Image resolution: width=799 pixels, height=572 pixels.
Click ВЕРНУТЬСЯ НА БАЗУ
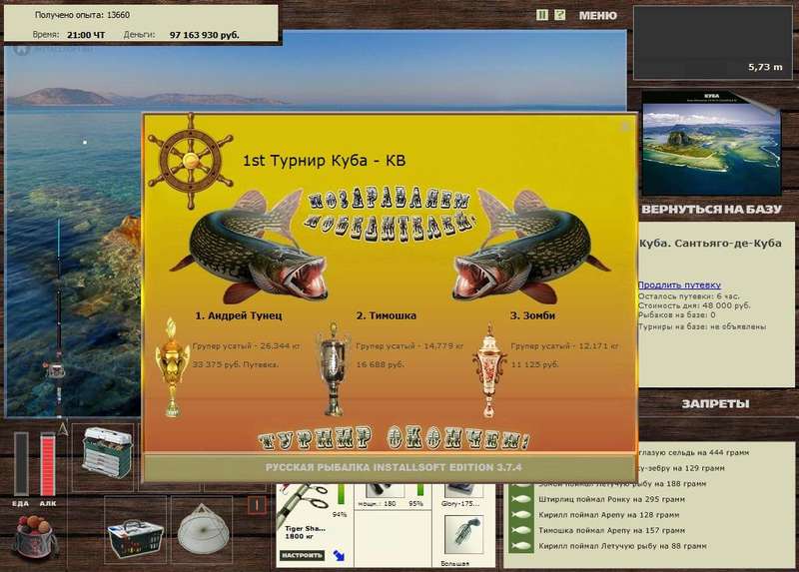tap(711, 209)
